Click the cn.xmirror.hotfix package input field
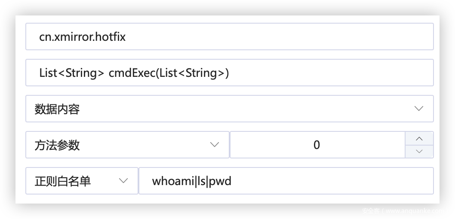This screenshot has width=455, height=219. [x=229, y=37]
